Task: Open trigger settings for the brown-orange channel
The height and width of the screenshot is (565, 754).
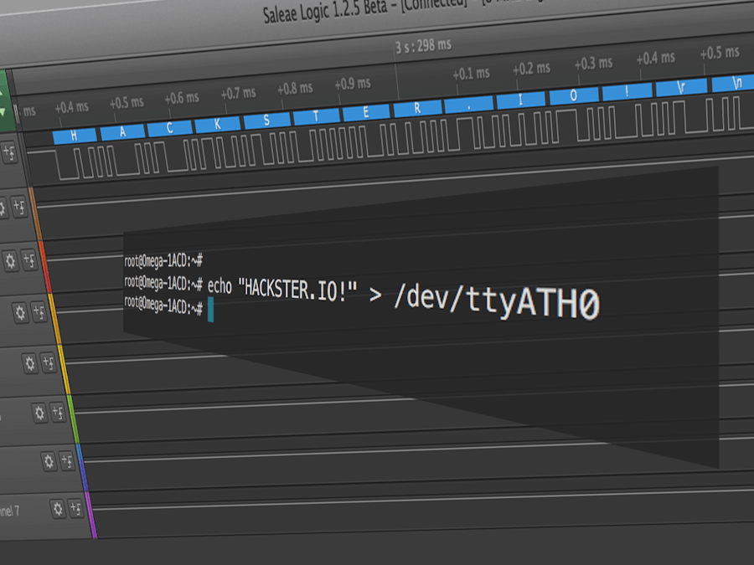Action: [19, 207]
